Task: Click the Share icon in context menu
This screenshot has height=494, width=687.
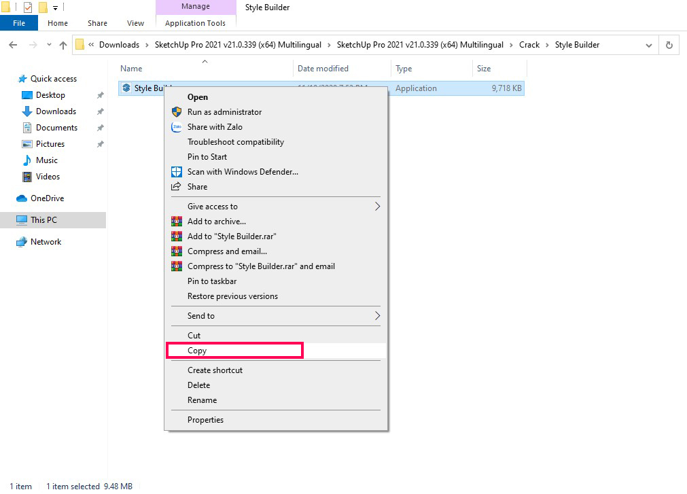Action: coord(176,187)
